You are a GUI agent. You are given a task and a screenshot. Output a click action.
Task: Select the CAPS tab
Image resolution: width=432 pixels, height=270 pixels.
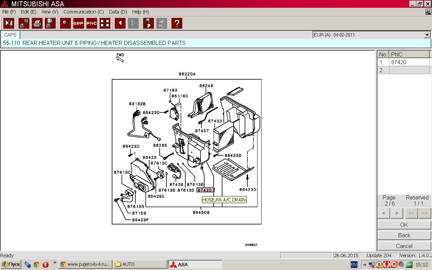coord(10,35)
